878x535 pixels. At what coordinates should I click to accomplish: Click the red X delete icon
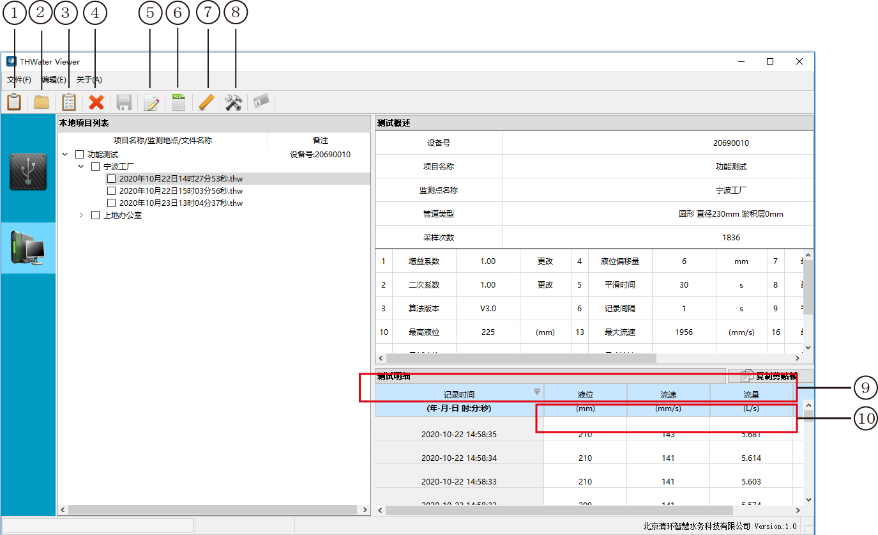[96, 102]
